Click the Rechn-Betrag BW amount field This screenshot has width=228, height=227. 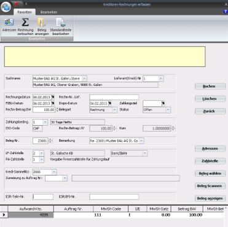pos(44,110)
